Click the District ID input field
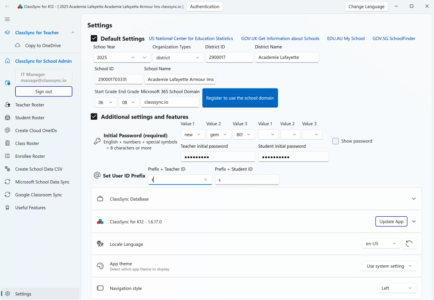 point(229,58)
